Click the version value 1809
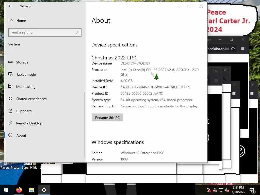The width and height of the screenshot is (260, 195). [124, 159]
